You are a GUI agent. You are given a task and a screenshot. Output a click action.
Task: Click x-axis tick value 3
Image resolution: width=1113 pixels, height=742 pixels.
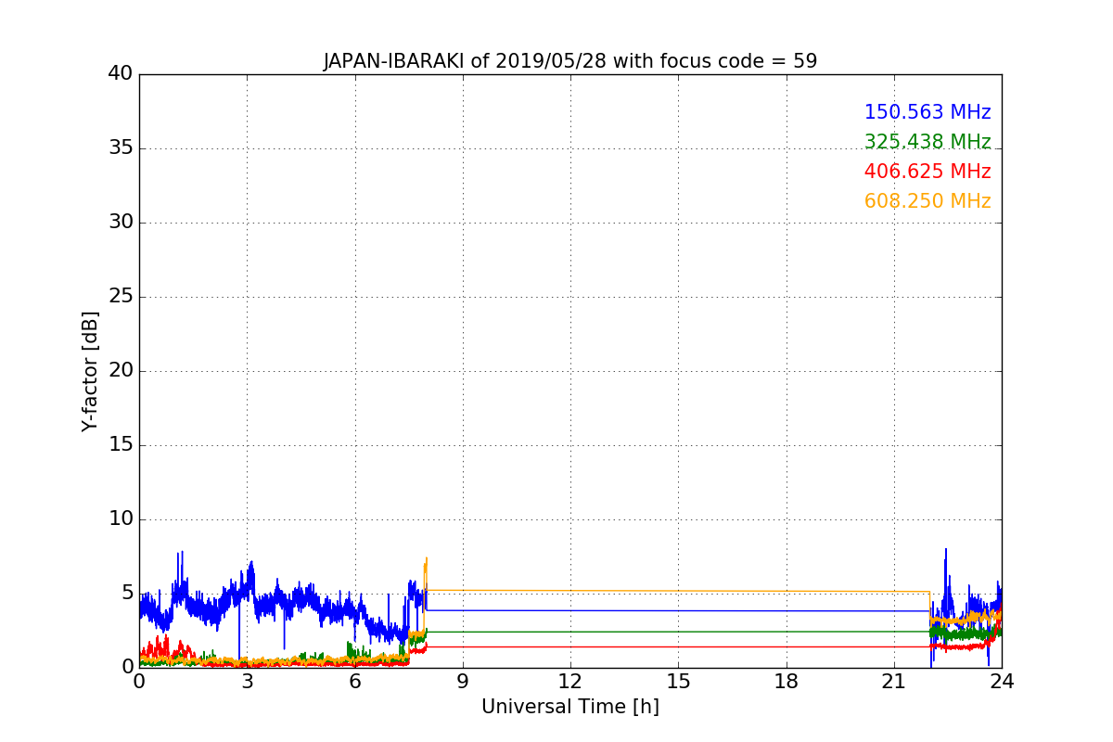tap(247, 682)
